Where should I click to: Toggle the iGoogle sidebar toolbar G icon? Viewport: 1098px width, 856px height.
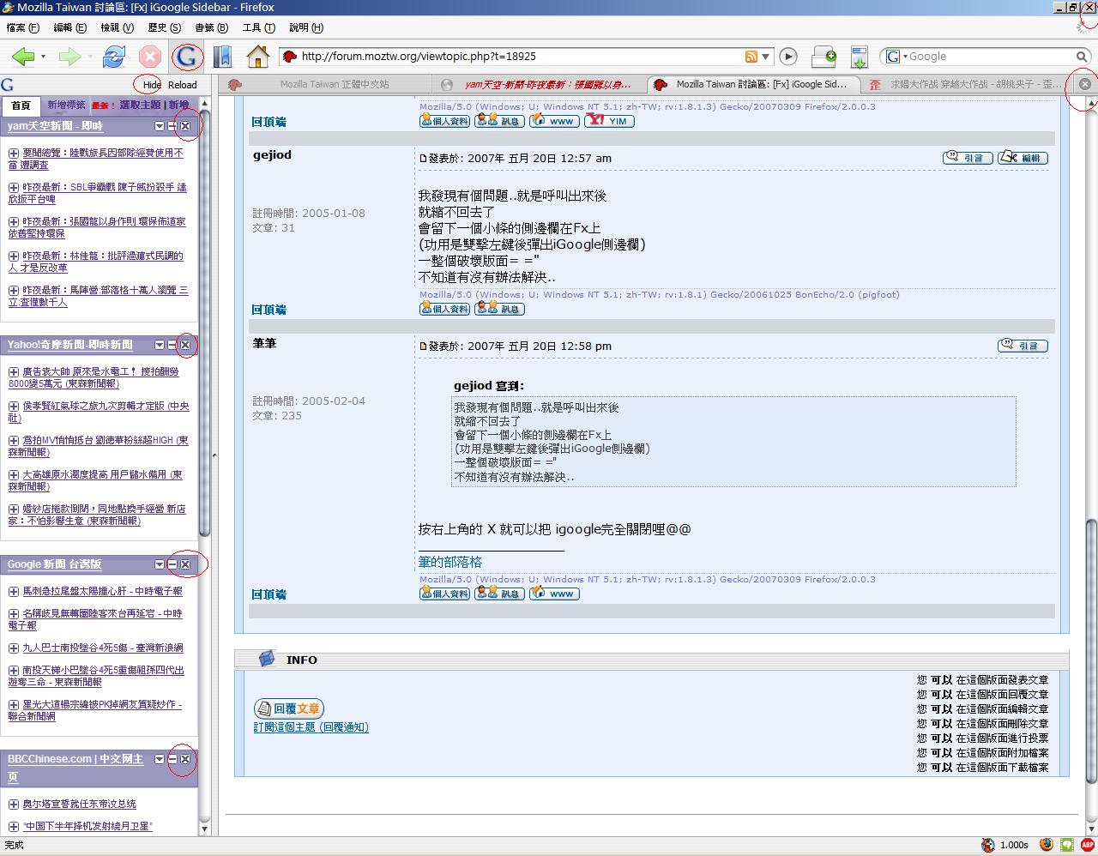(186, 57)
